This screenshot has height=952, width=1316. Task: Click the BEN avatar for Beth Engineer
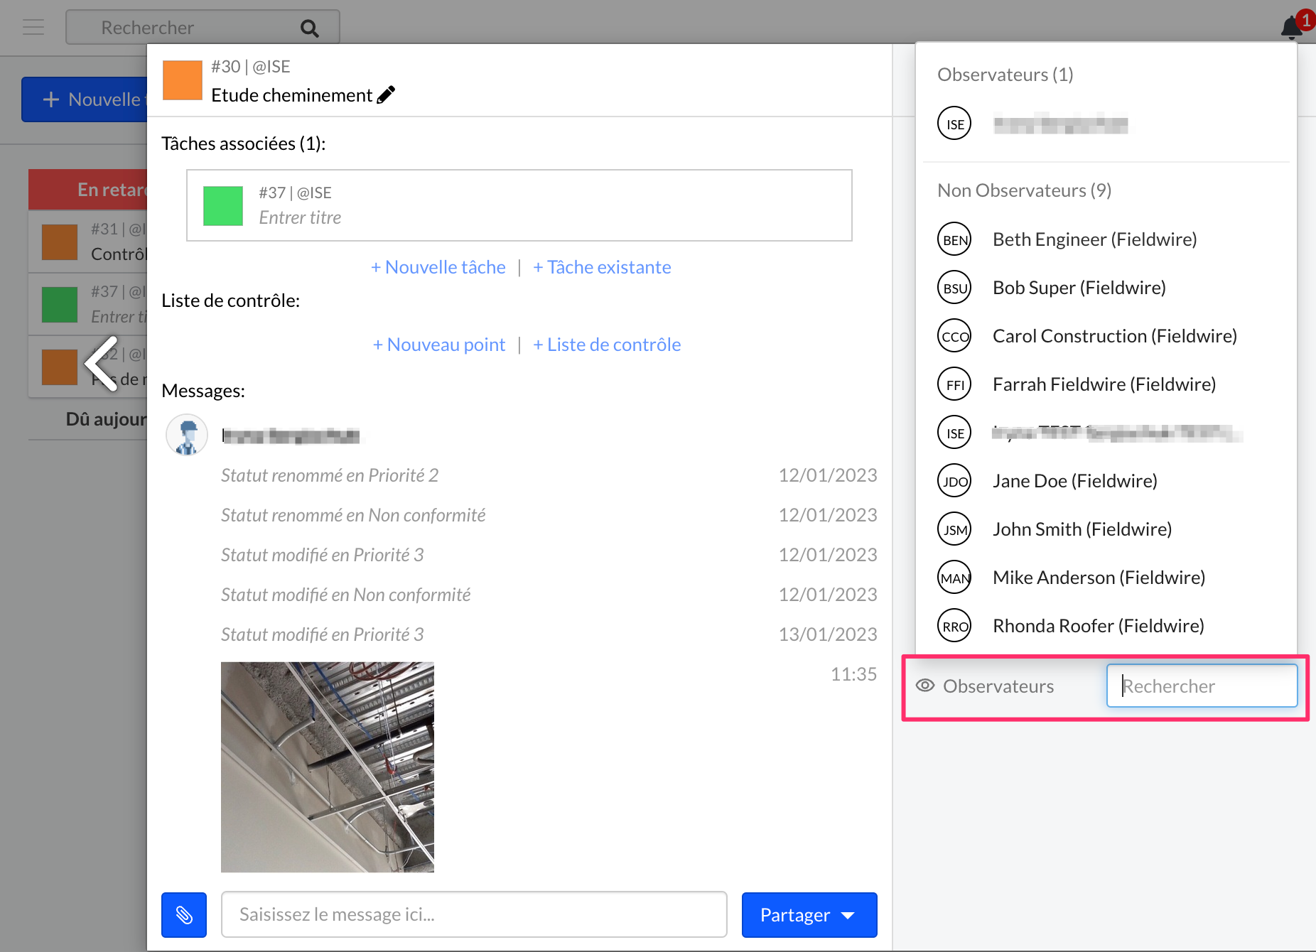[954, 239]
